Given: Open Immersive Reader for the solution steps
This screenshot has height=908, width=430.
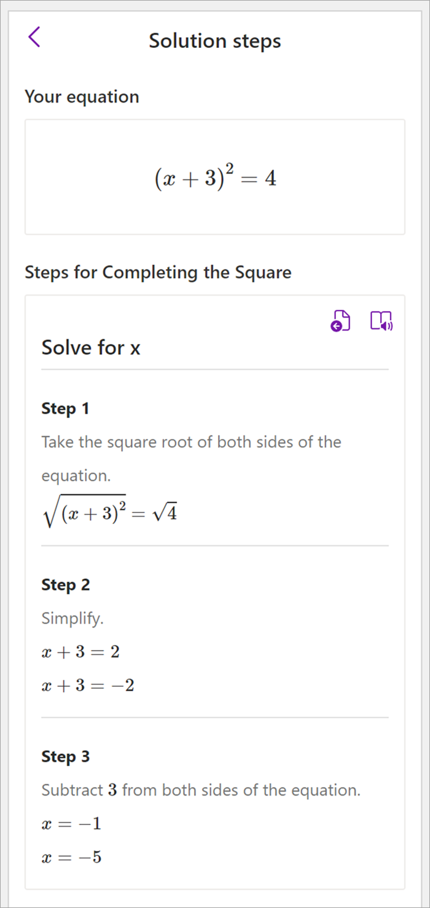Looking at the screenshot, I should (x=380, y=320).
